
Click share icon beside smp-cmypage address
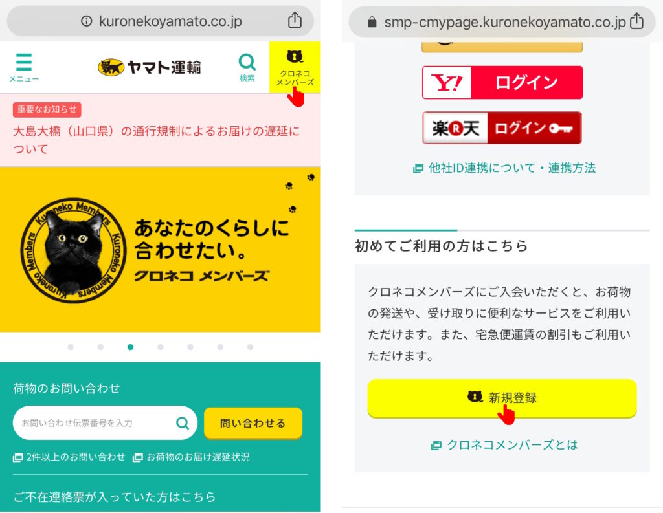coord(636,21)
